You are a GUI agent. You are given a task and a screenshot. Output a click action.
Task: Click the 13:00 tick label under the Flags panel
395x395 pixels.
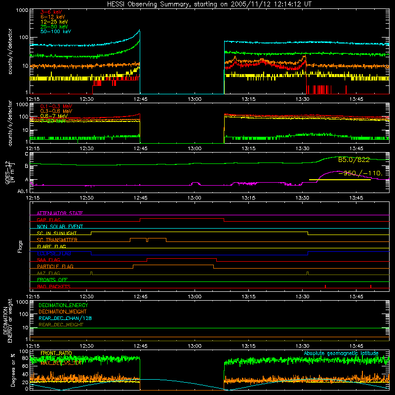coord(195,297)
